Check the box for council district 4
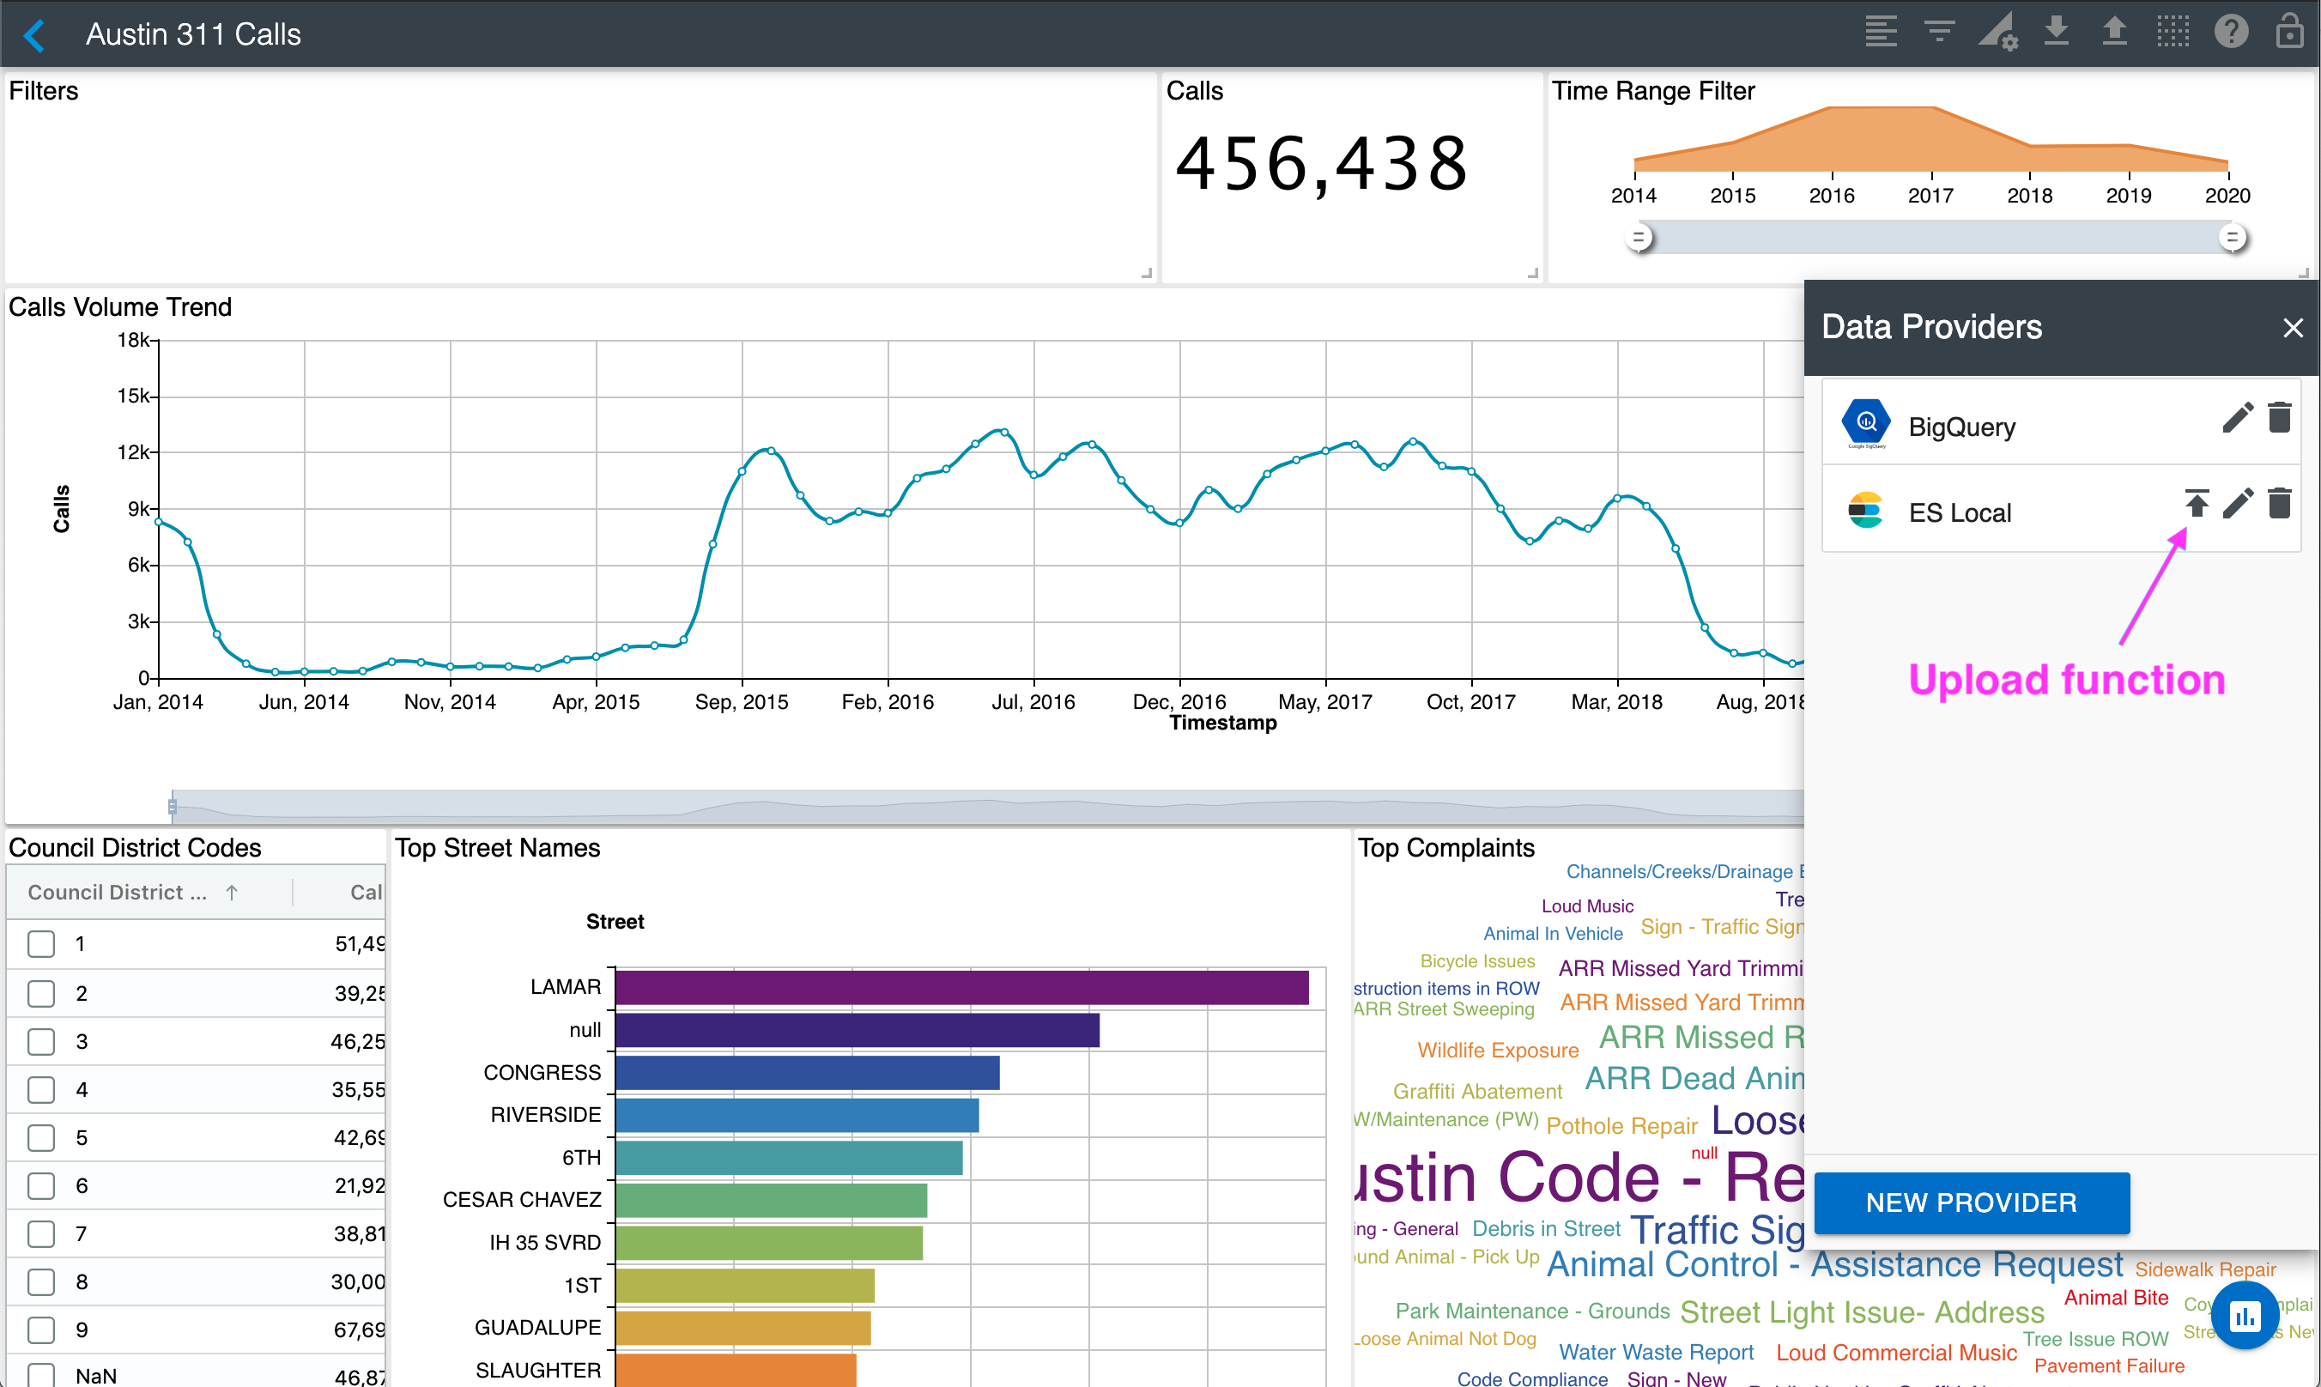This screenshot has width=2321, height=1387. [x=41, y=1090]
